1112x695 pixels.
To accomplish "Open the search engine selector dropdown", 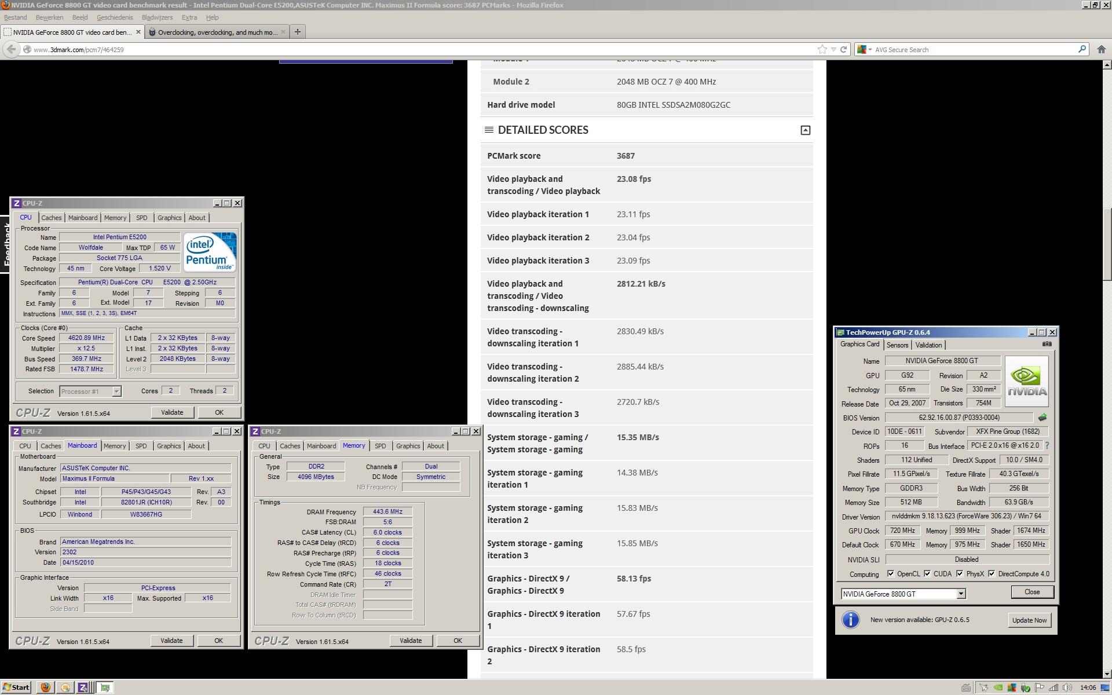I will tap(864, 49).
